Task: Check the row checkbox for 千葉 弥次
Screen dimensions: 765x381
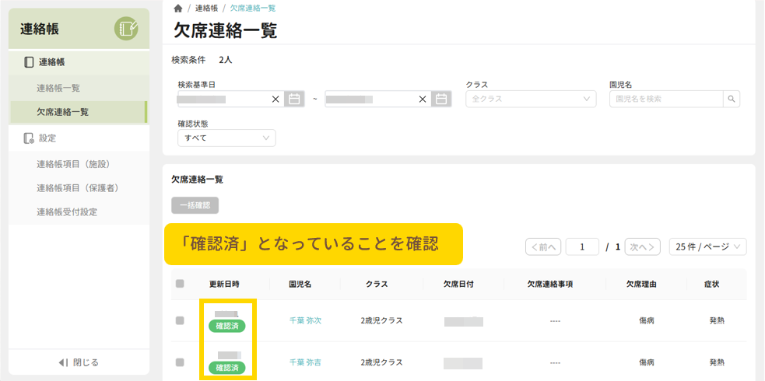Action: 180,320
